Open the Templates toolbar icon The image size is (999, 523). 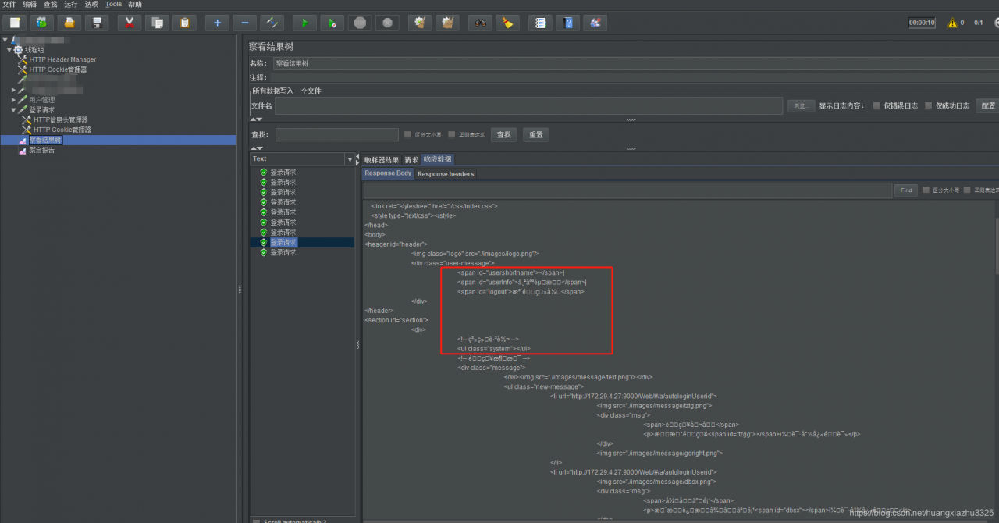coord(42,23)
